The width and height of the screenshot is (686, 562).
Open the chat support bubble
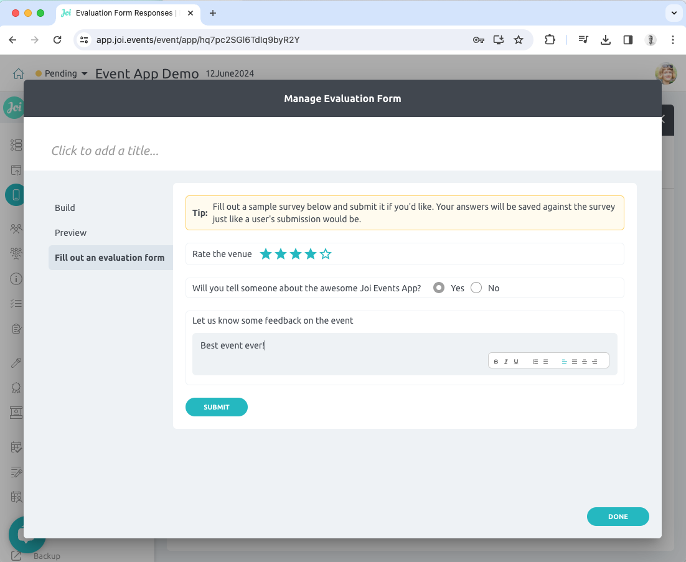point(26,535)
